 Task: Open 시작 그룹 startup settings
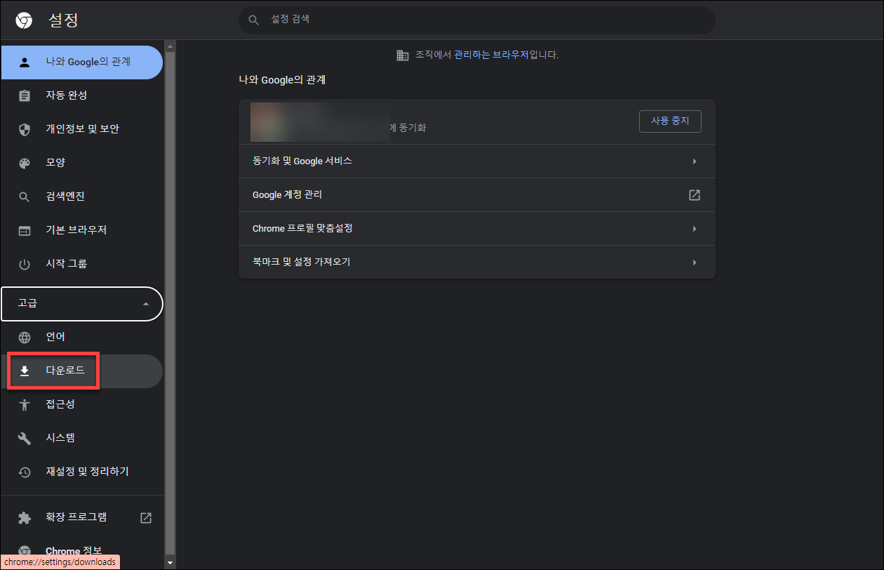coord(81,264)
